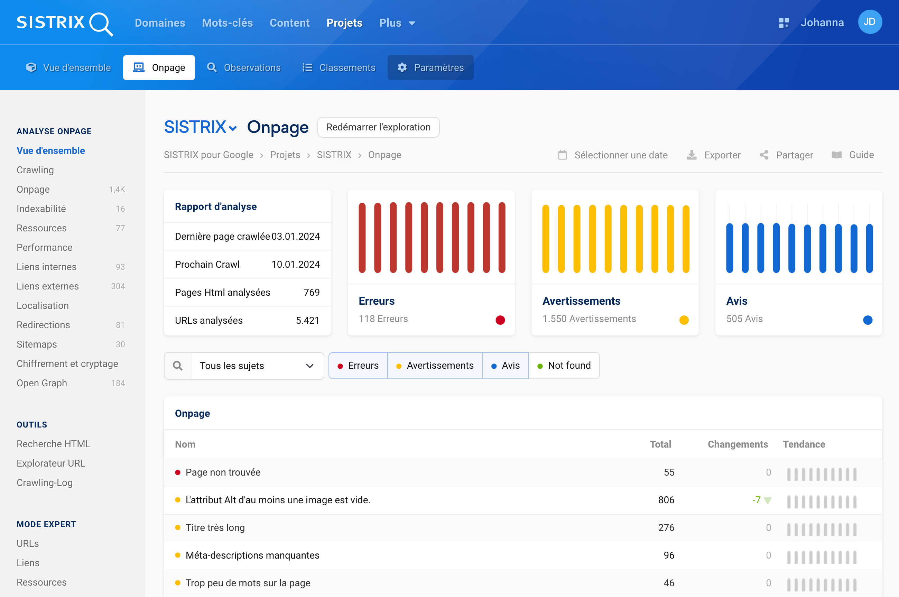Open Redirections in the sidebar
899x597 pixels.
(x=43, y=325)
